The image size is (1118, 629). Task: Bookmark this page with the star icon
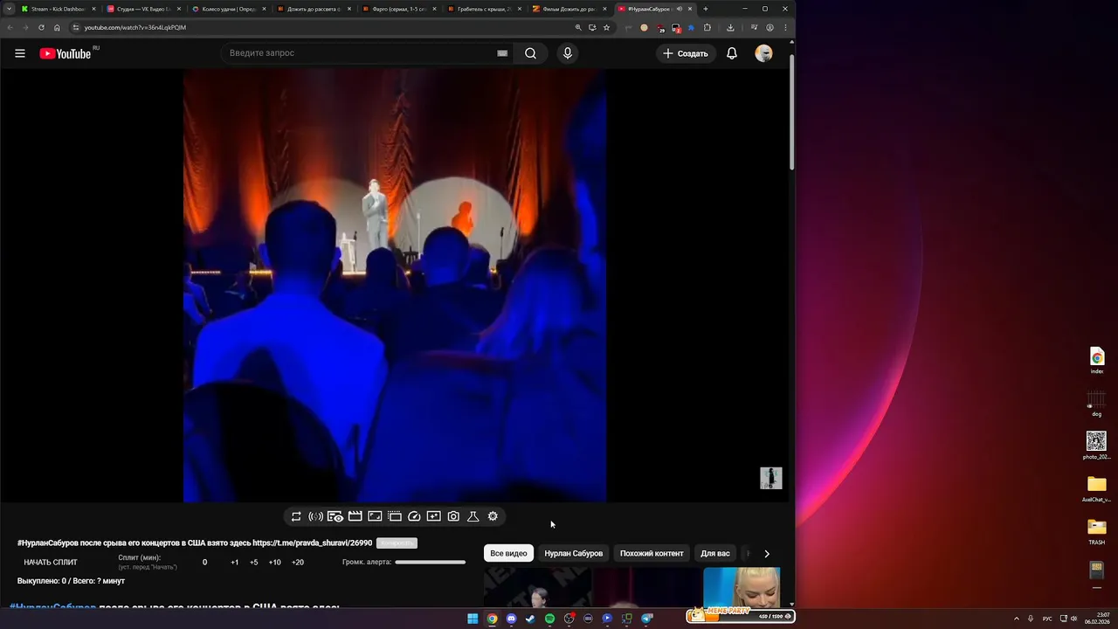click(606, 27)
